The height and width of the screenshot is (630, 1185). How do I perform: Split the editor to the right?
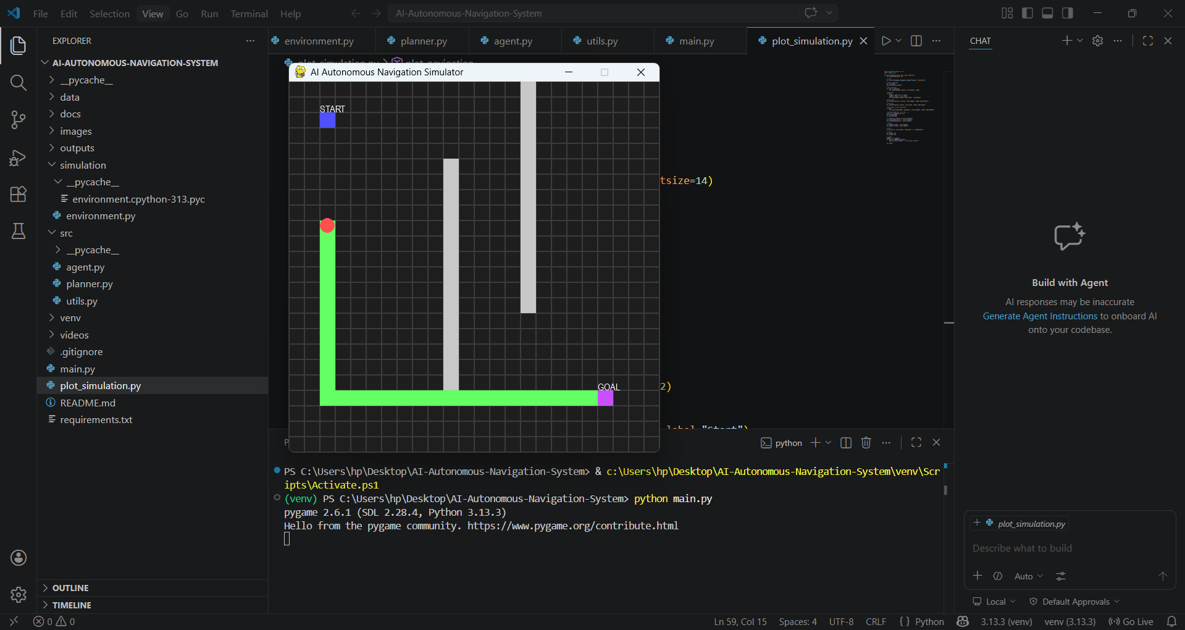point(916,41)
